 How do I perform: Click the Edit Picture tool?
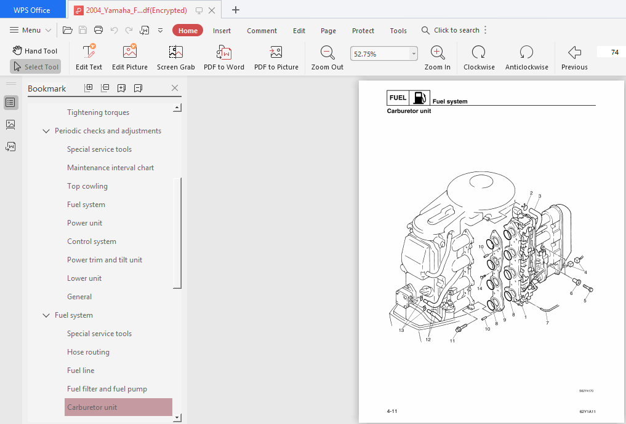point(130,57)
